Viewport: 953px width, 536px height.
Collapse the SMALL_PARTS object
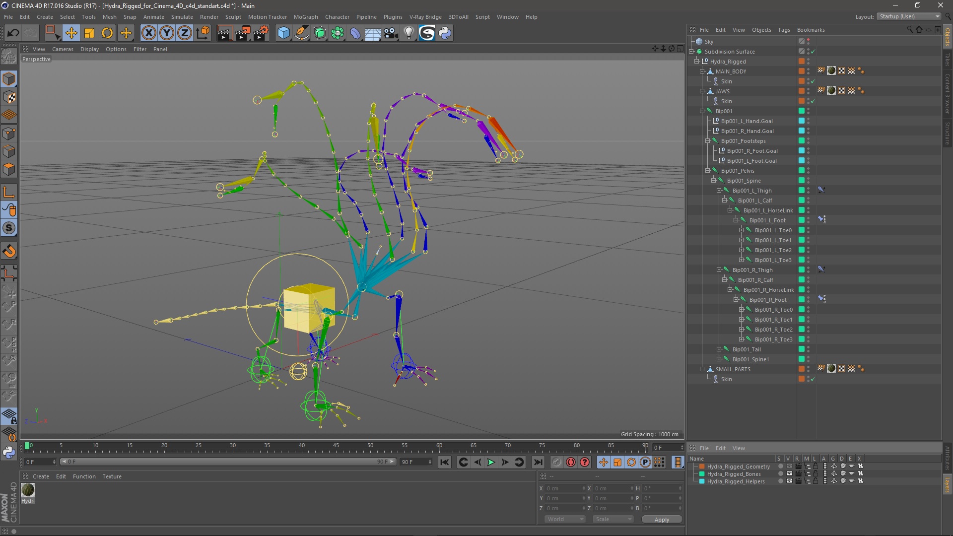pyautogui.click(x=702, y=369)
